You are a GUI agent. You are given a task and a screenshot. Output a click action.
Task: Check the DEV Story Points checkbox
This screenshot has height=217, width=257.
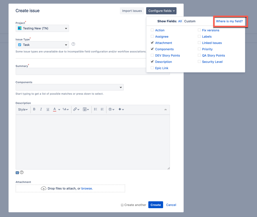152,55
